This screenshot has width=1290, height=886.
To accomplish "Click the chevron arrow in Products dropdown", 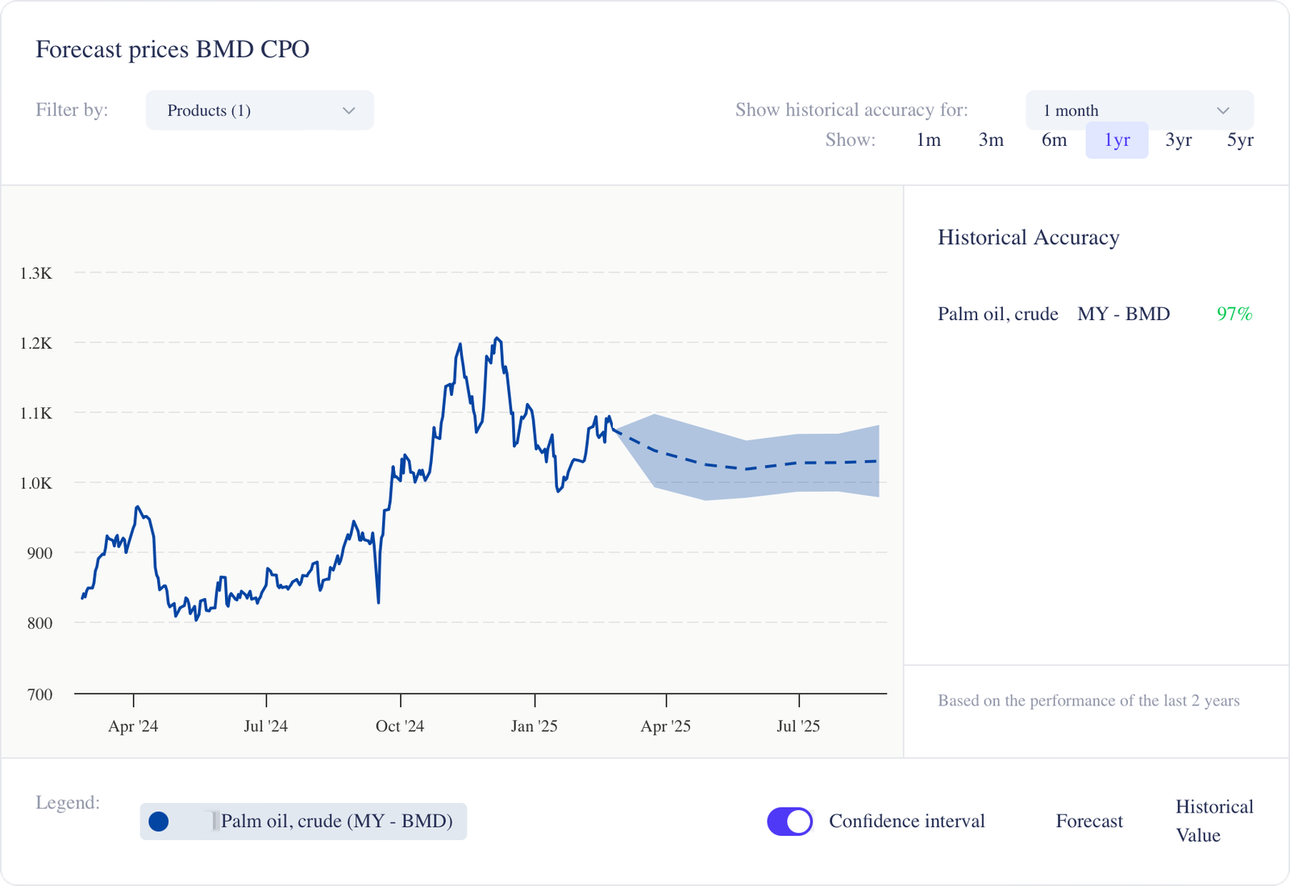I will 349,110.
